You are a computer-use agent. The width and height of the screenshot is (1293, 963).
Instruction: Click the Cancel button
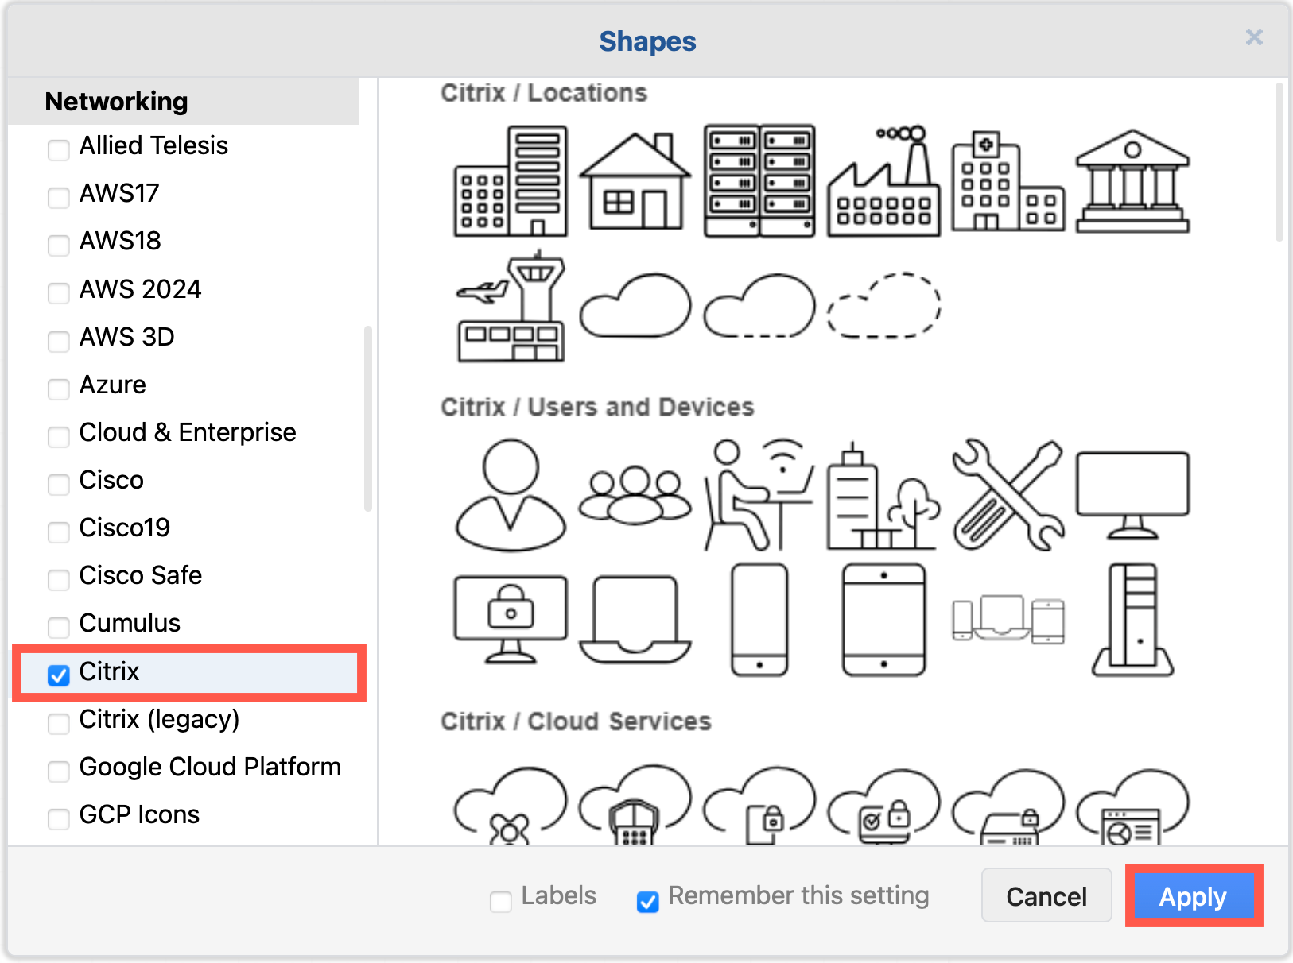coord(1046,896)
